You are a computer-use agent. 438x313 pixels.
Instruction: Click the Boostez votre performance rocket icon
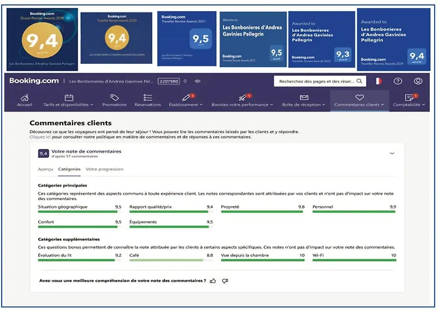(242, 98)
